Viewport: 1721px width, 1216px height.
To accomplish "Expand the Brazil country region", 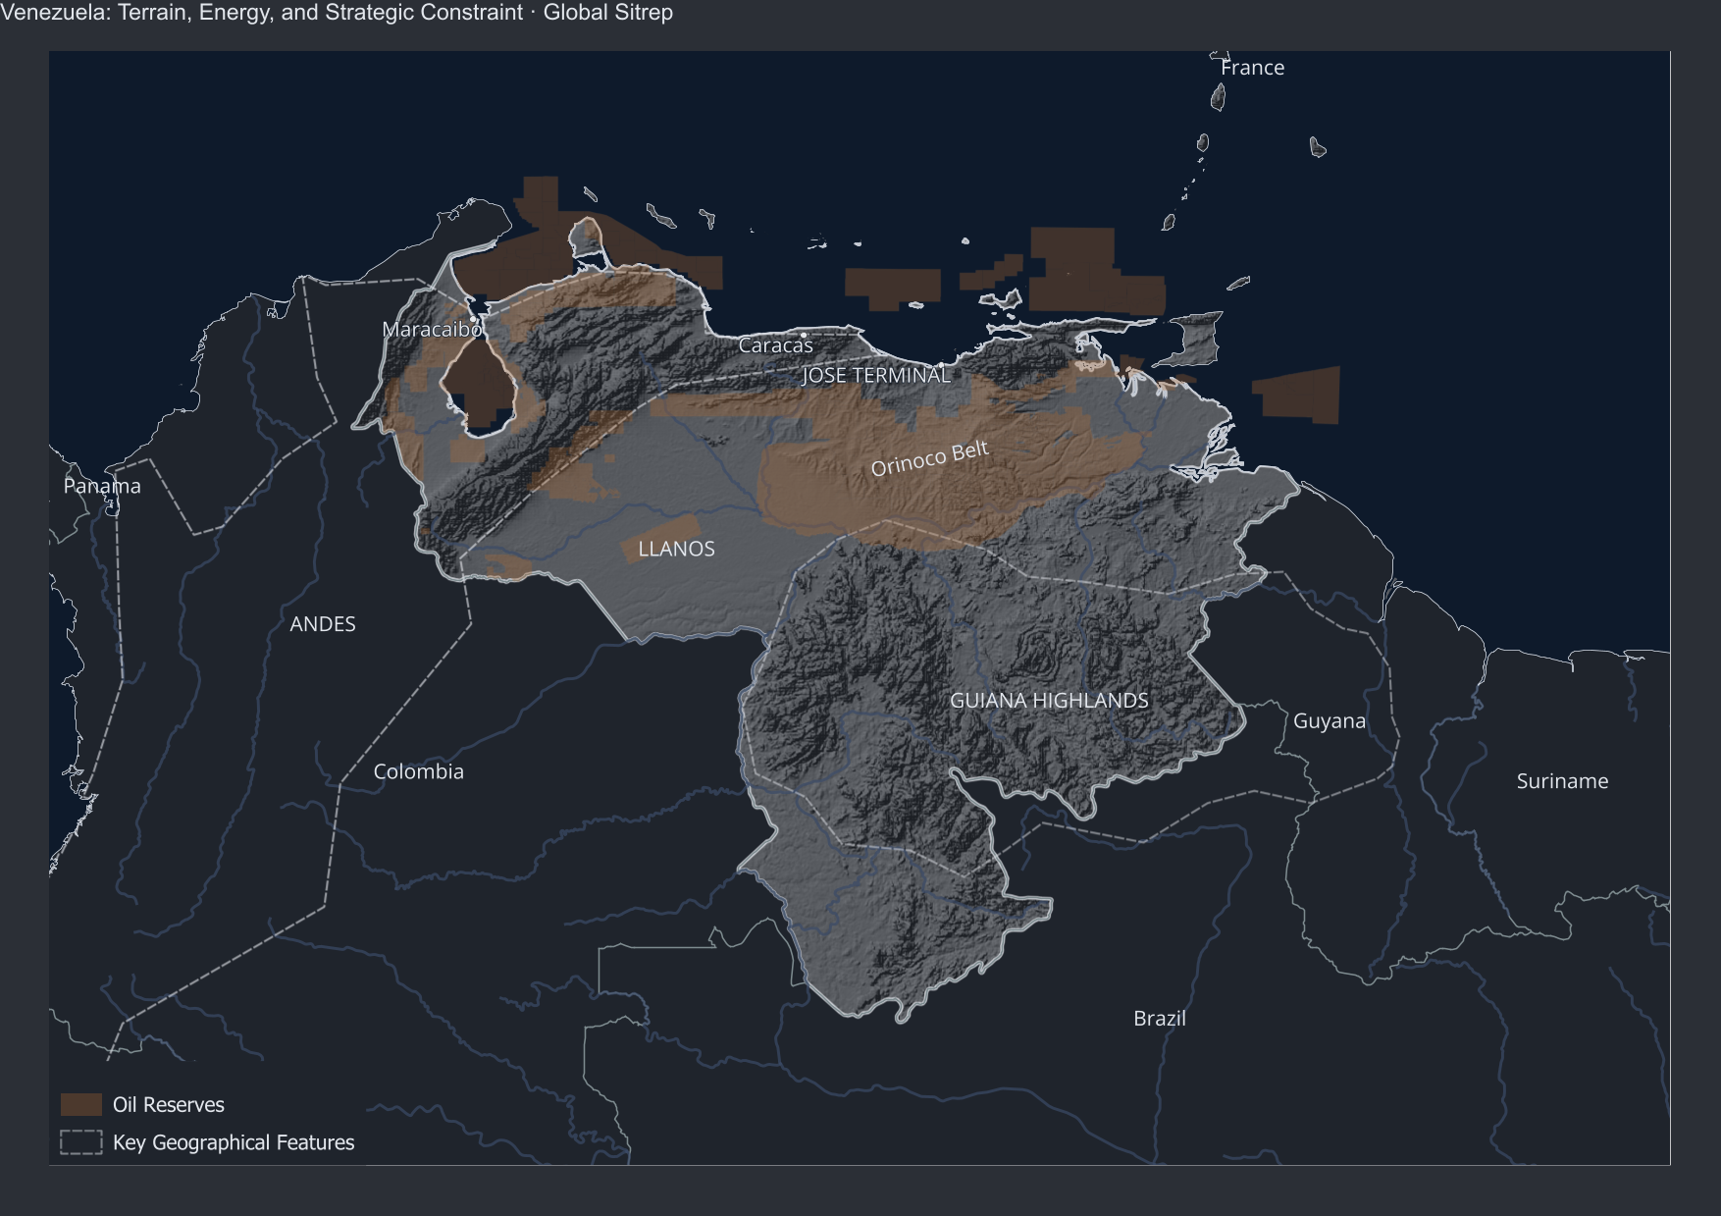I will click(1159, 1018).
